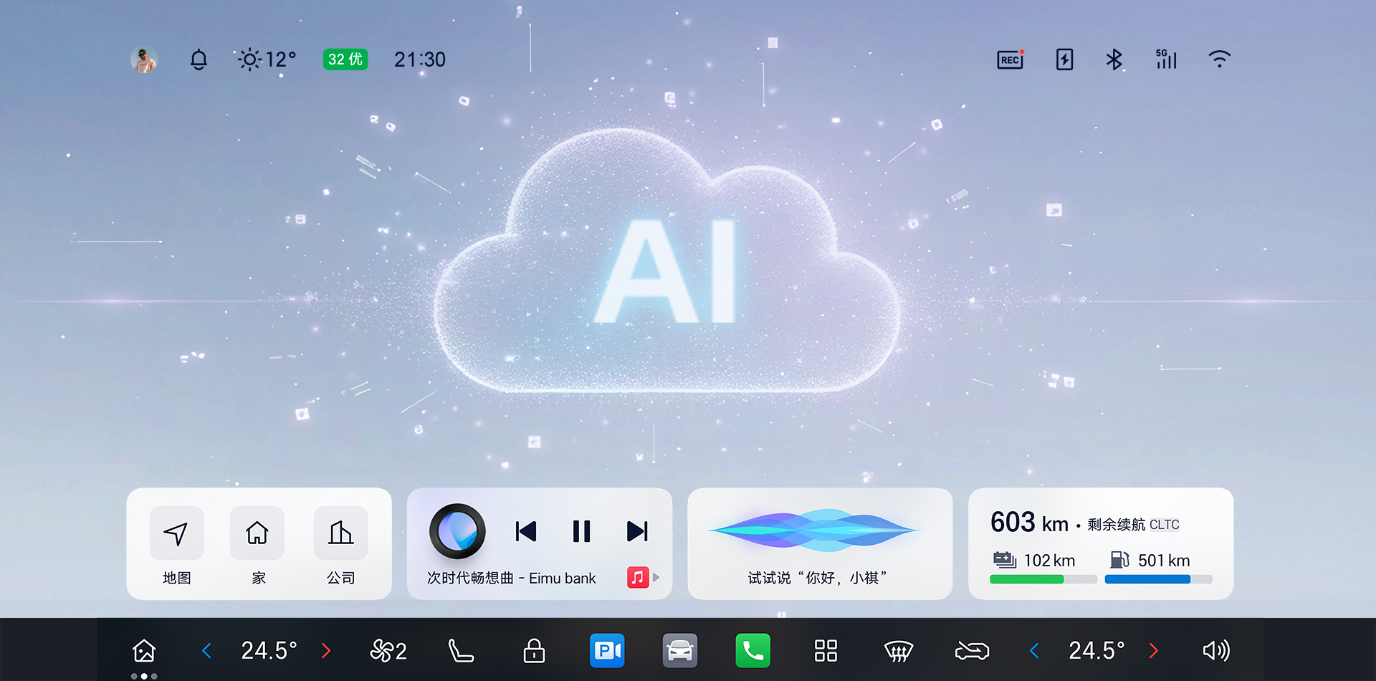The width and height of the screenshot is (1376, 681).
Task: Open fan speed settings
Action: coord(388,650)
